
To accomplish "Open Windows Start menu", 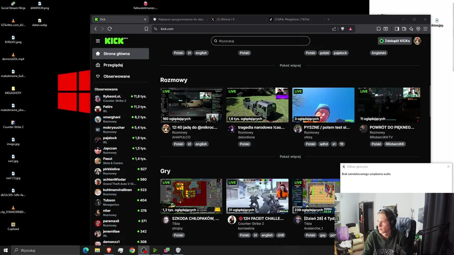I will click(6, 250).
